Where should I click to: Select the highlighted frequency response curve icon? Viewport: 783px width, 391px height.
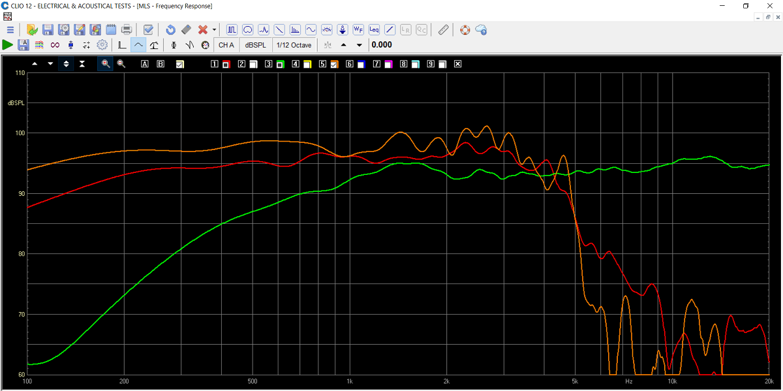[x=138, y=45]
